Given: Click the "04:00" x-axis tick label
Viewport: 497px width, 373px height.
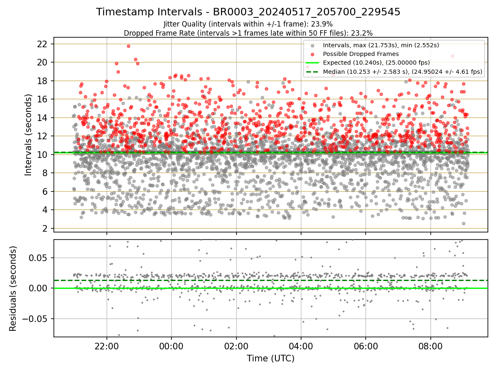Looking at the screenshot, I should click(301, 346).
